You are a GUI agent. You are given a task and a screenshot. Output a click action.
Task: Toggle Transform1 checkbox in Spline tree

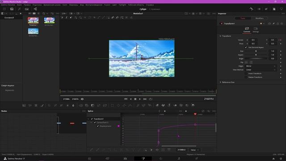[92, 119]
